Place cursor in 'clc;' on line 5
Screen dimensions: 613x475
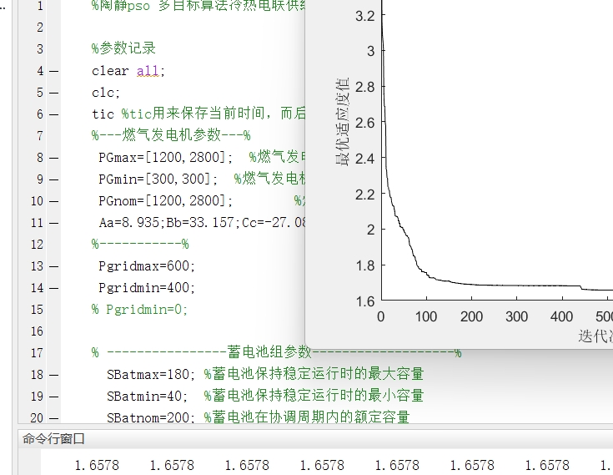tap(106, 93)
